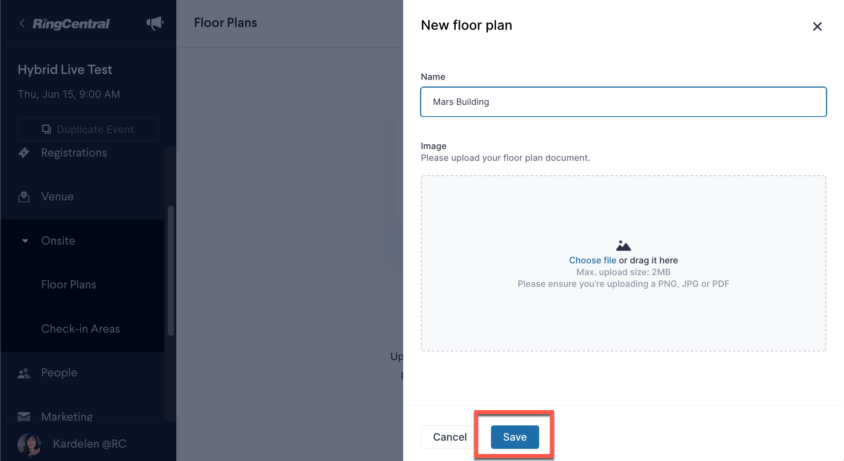Click the Marketing envelope icon
Viewport: 844px width, 461px height.
pos(24,416)
